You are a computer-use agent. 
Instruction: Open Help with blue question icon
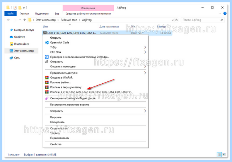tap(225, 14)
